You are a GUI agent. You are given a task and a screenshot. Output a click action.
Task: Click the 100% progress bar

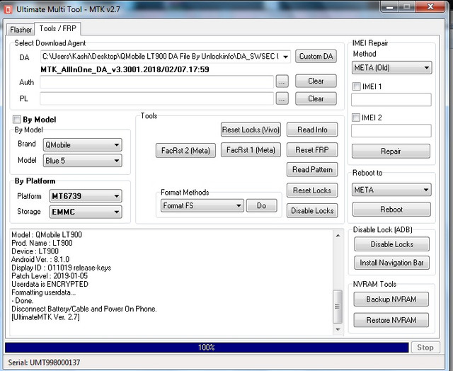click(x=207, y=348)
